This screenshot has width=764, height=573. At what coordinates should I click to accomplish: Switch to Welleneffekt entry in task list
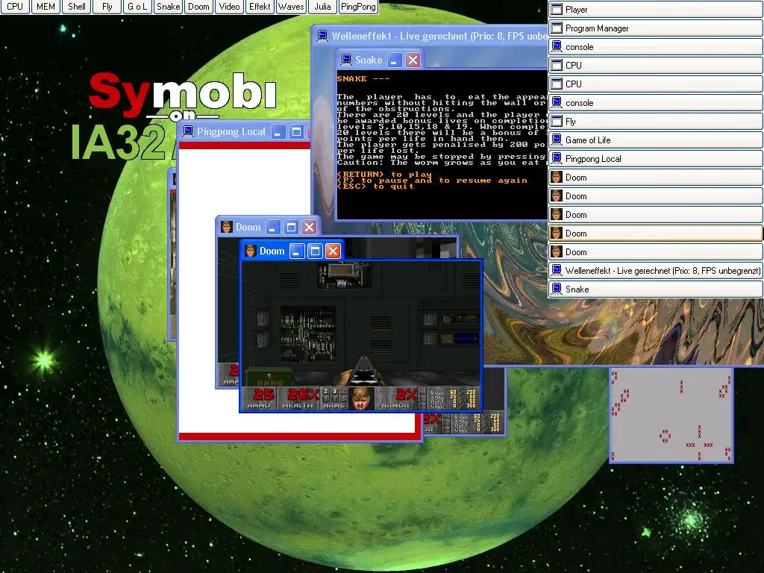[x=655, y=270]
